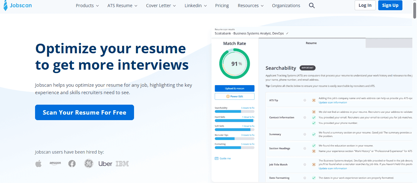Click the red X for experience section naming
417x183 pixels.
(x=314, y=151)
